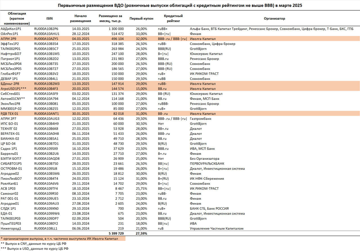Select ISIN RU000A10ANT1
This screenshot has width=360, height=251.
pyautogui.click(x=46, y=114)
